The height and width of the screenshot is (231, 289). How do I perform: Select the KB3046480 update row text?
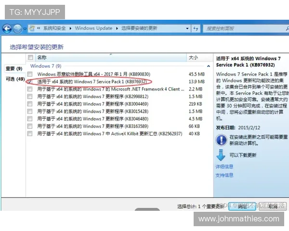(x=92, y=119)
